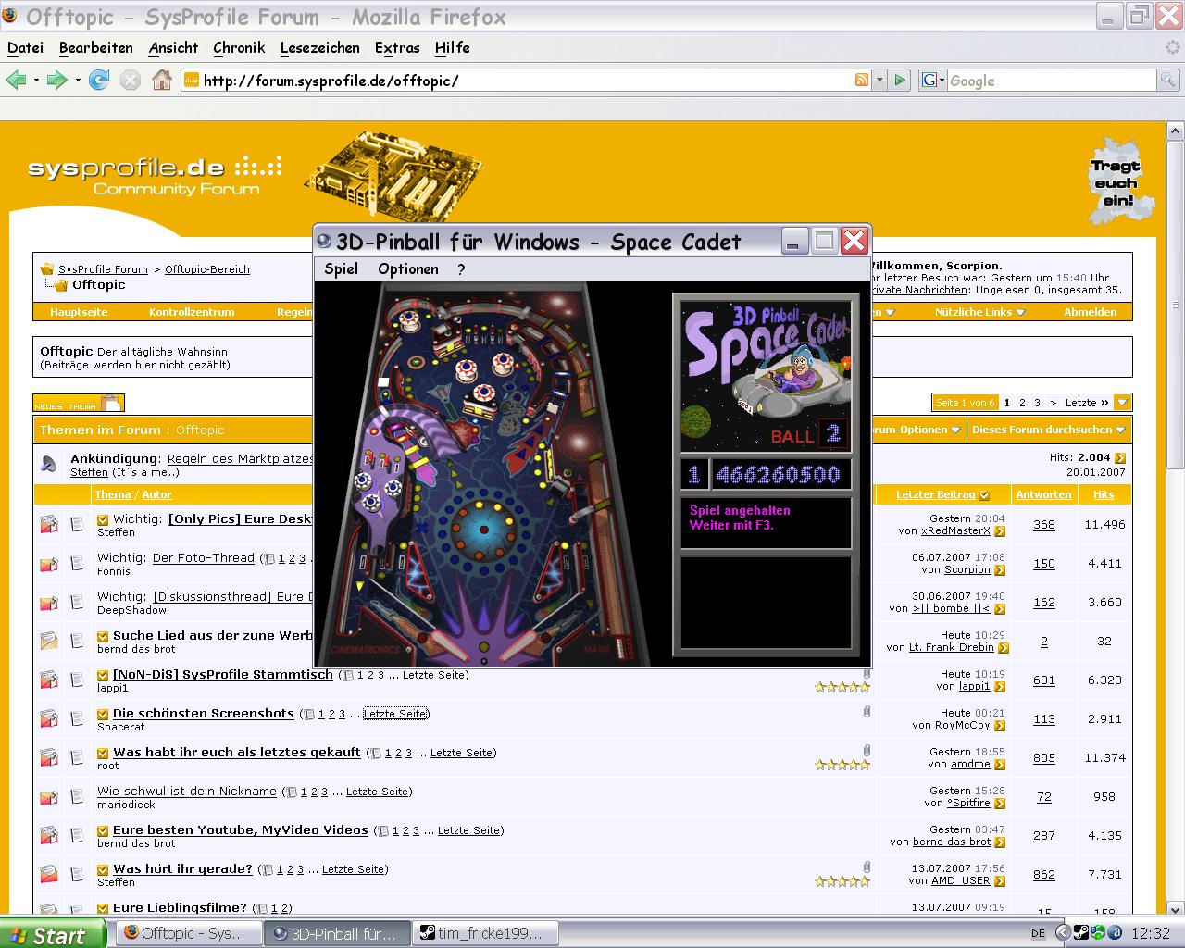Click the Steam tray icon in system tray
This screenshot has width=1185, height=948.
[1081, 932]
